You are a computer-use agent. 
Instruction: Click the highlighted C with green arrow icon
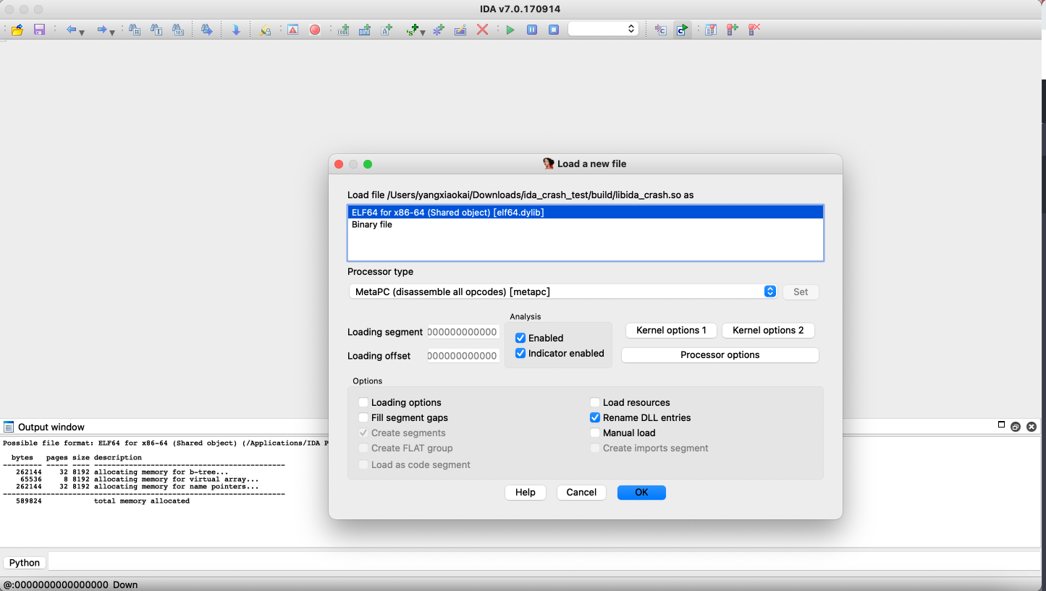pyautogui.click(x=682, y=30)
